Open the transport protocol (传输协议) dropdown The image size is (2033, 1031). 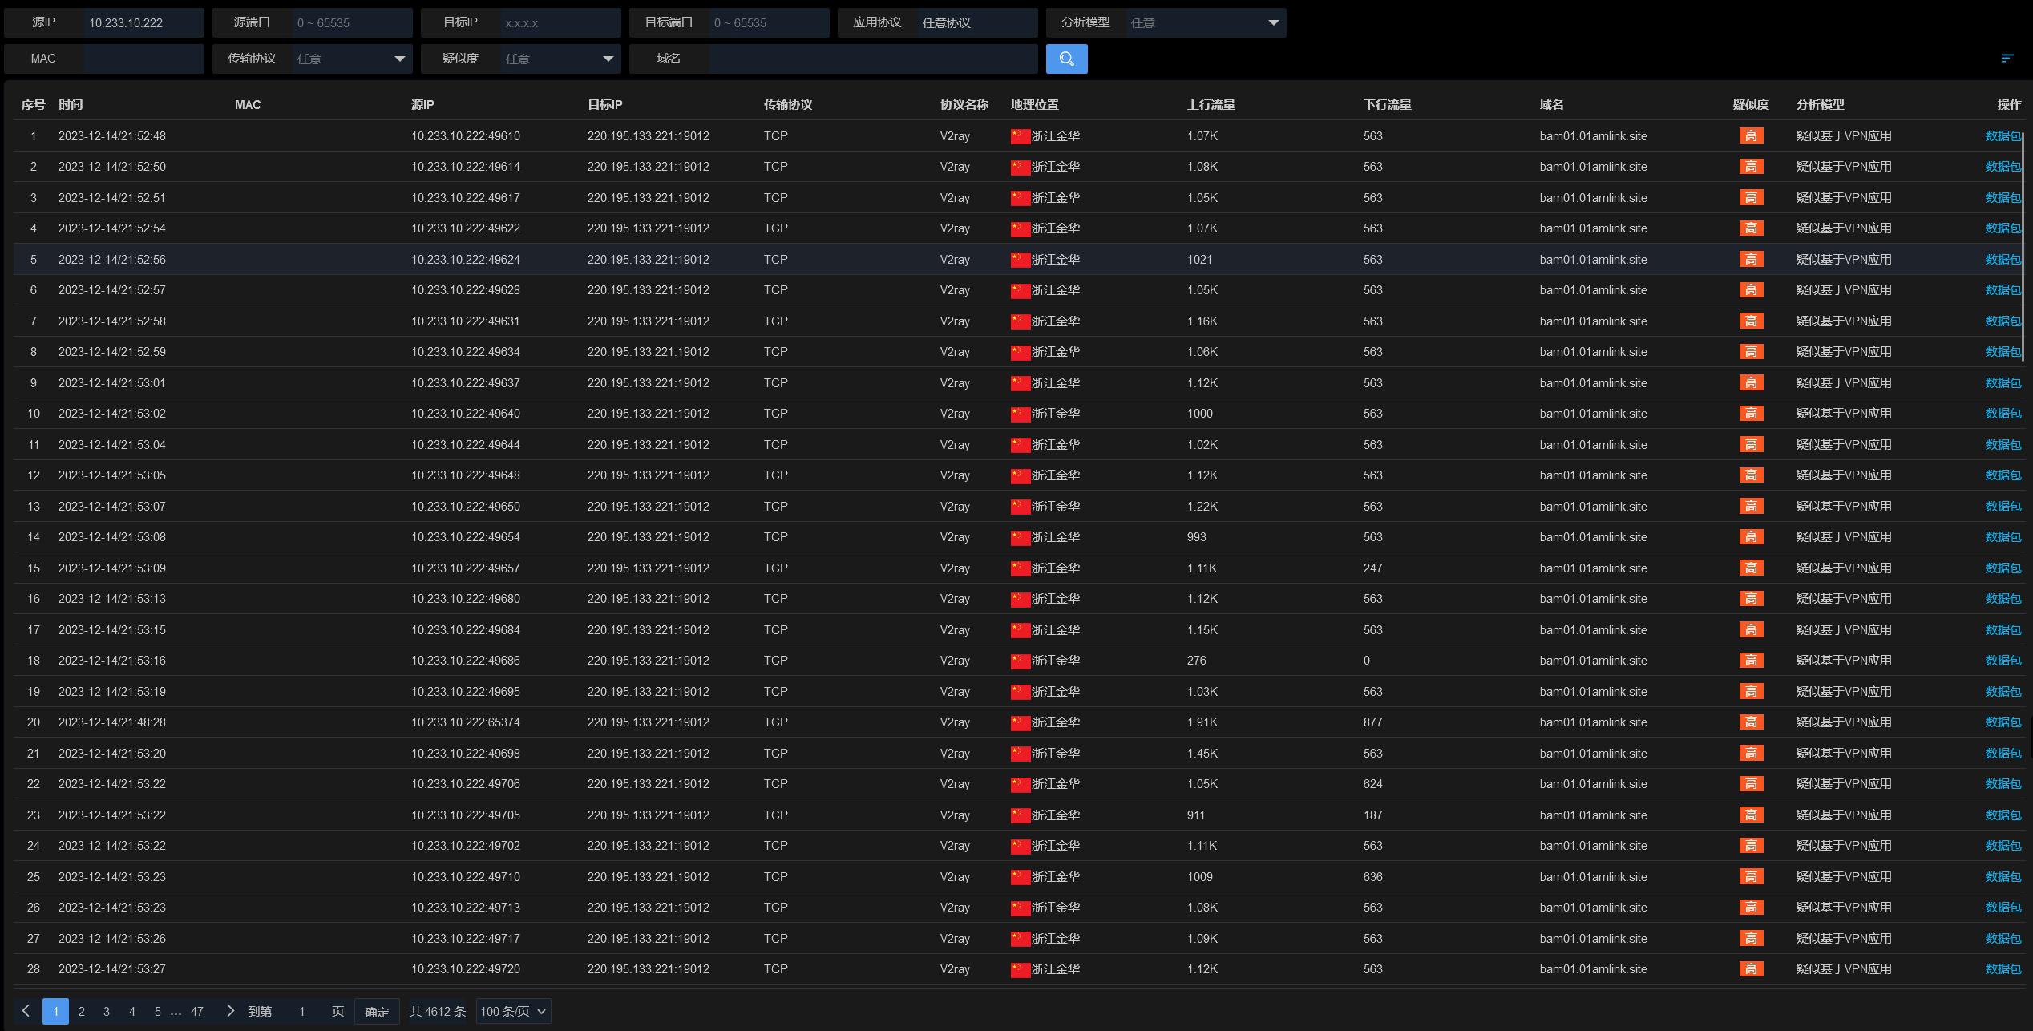point(350,59)
